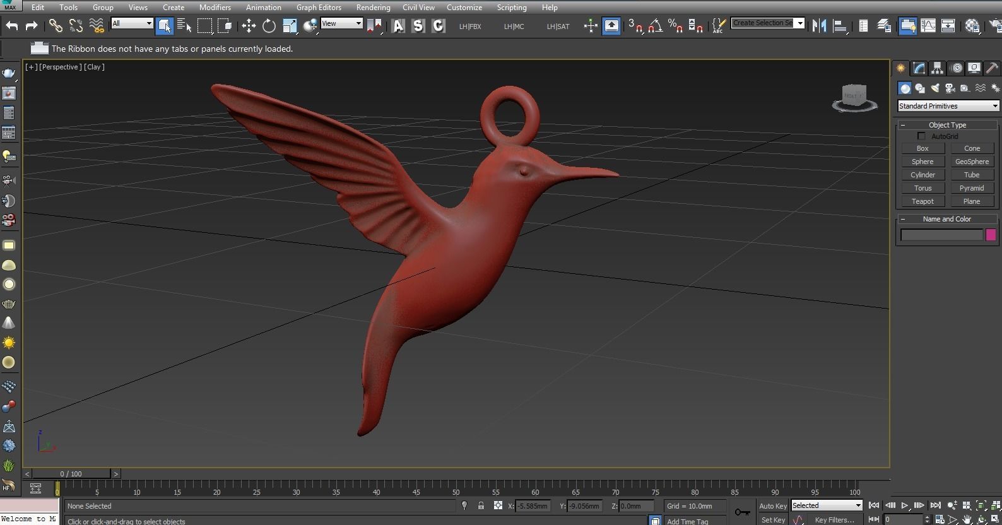The height and width of the screenshot is (525, 1002).
Task: Open viewport plus menu label
Action: click(x=30, y=67)
